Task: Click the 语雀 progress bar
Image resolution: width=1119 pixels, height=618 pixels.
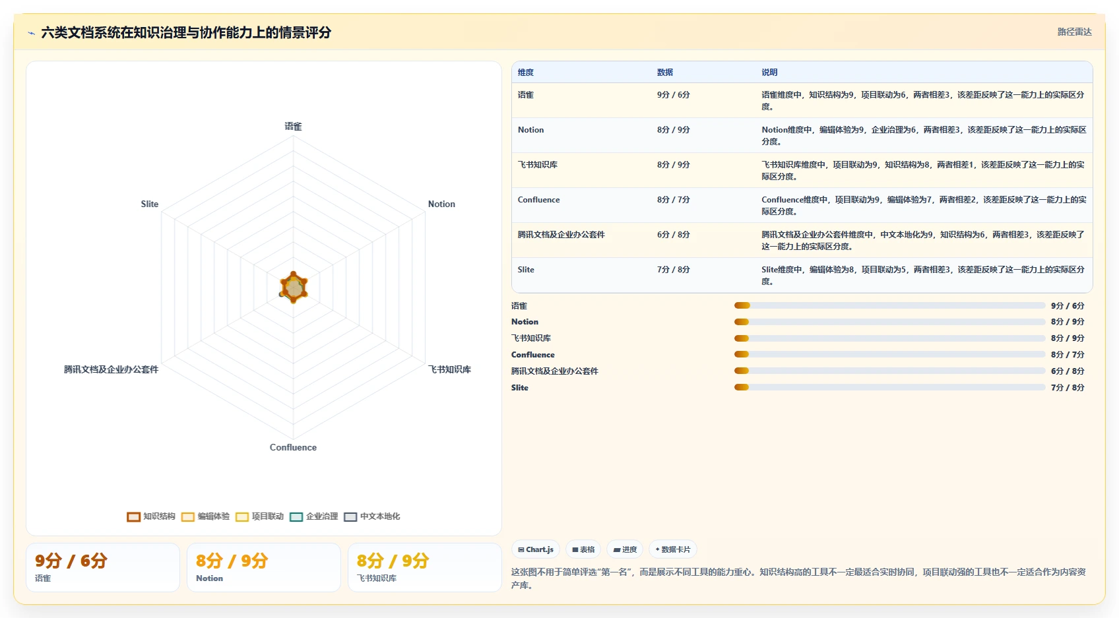Action: [889, 305]
